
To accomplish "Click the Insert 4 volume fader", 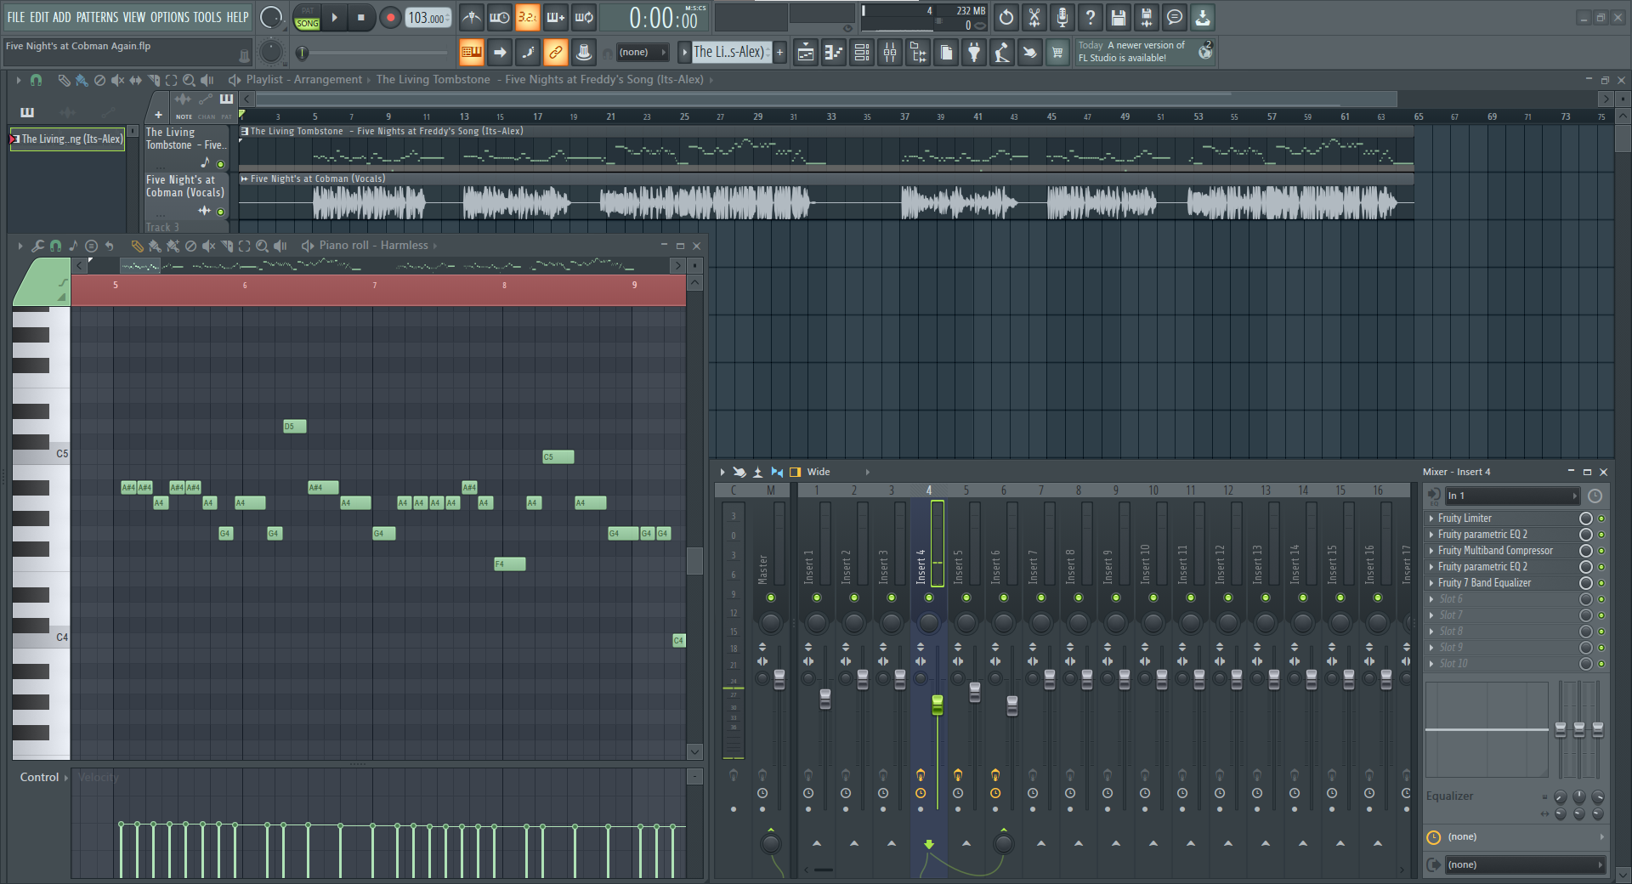I will click(938, 705).
